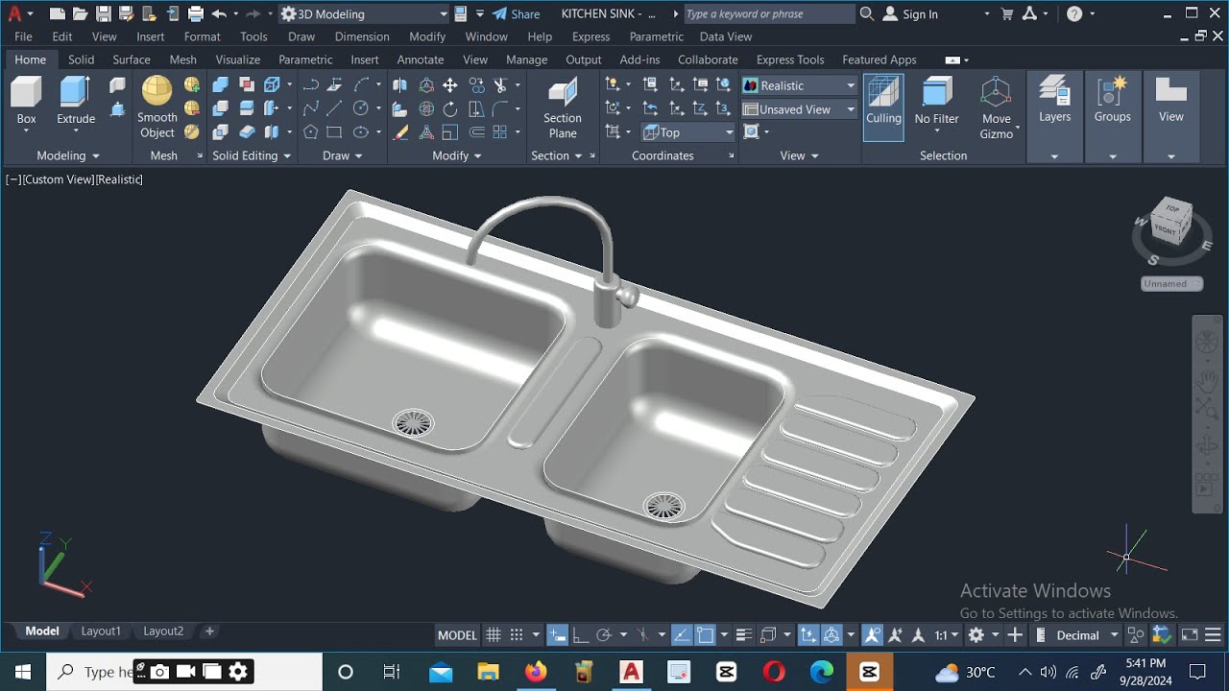Select the Ellipse draw tool
This screenshot has width=1229, height=691.
click(x=361, y=132)
